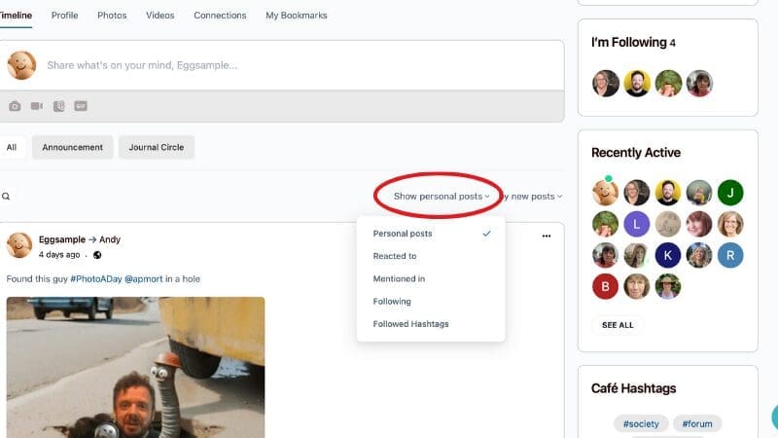Screen dimensions: 778x438
Task: Click the green J avatar in Recently Active
Action: click(730, 193)
